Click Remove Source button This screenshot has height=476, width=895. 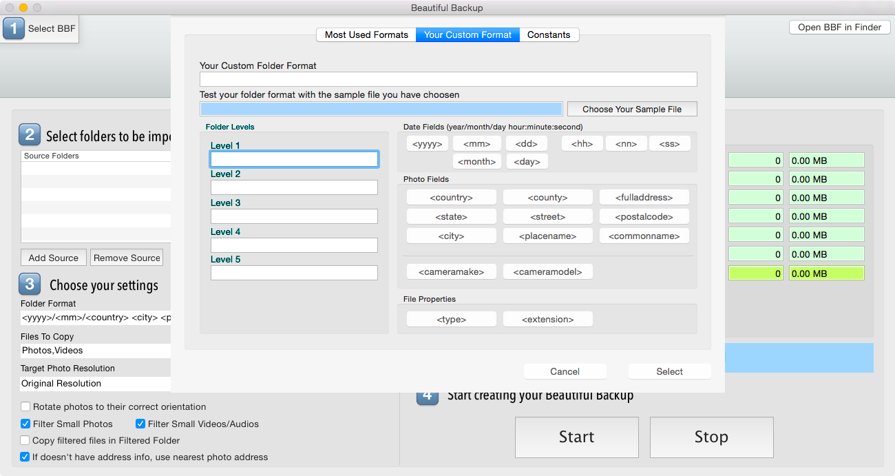[127, 258]
